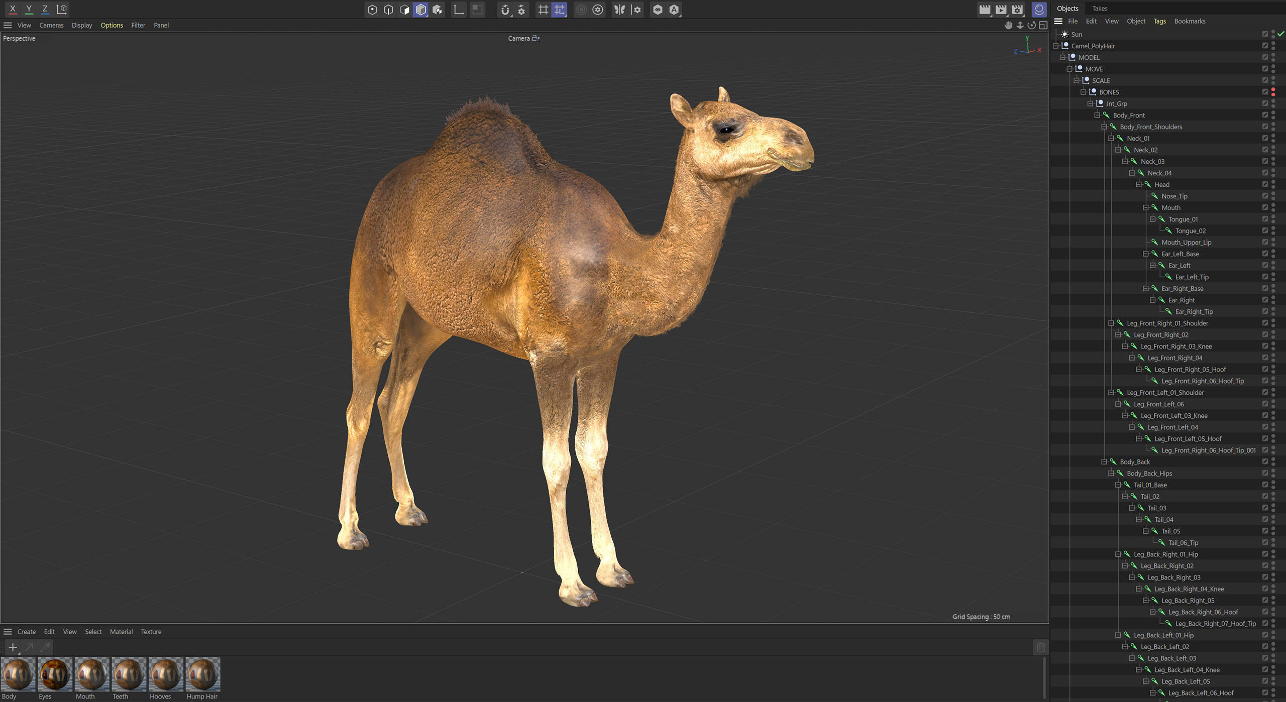This screenshot has width=1286, height=702.
Task: Toggle BONES red visibility dot
Action: [1273, 90]
